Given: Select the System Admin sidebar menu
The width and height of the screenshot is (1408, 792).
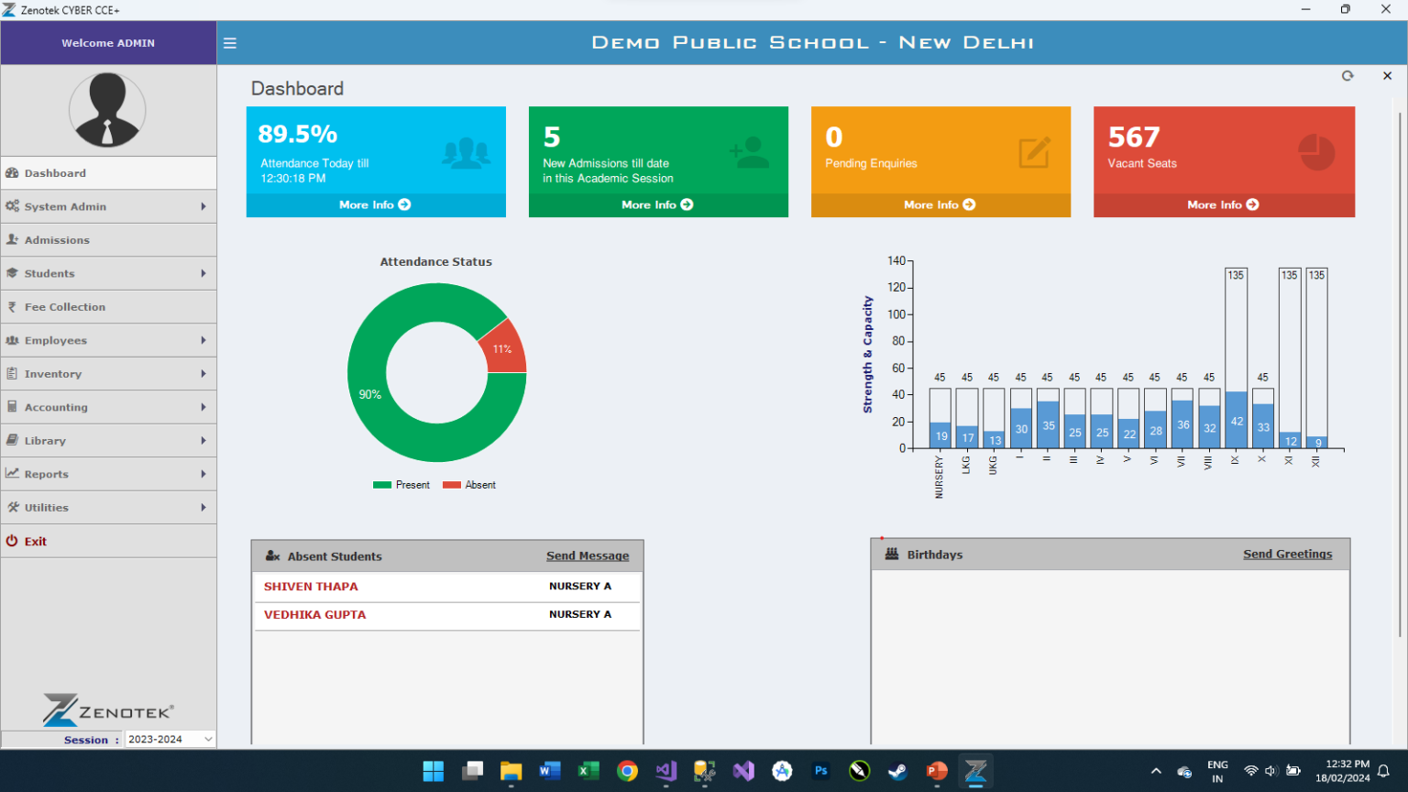Looking at the screenshot, I should pyautogui.click(x=108, y=207).
